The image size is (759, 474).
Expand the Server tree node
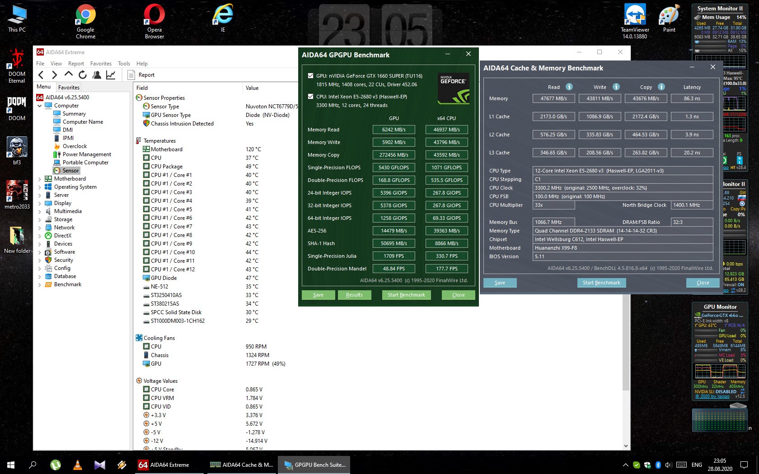point(39,195)
